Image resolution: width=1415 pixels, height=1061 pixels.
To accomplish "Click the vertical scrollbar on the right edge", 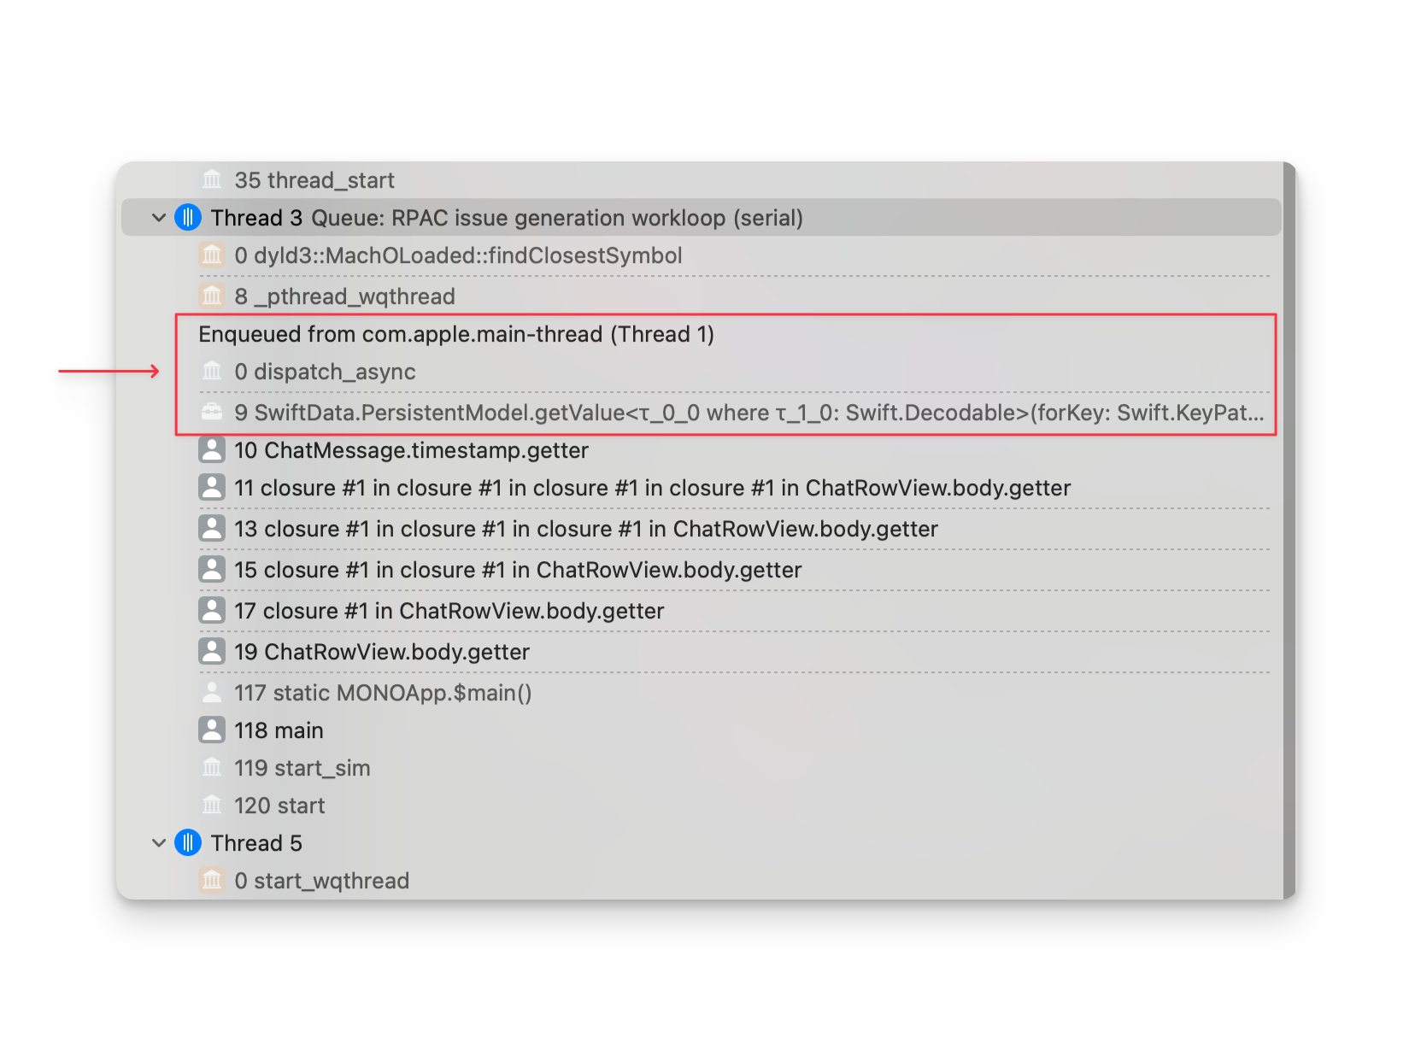I will 1289,530.
